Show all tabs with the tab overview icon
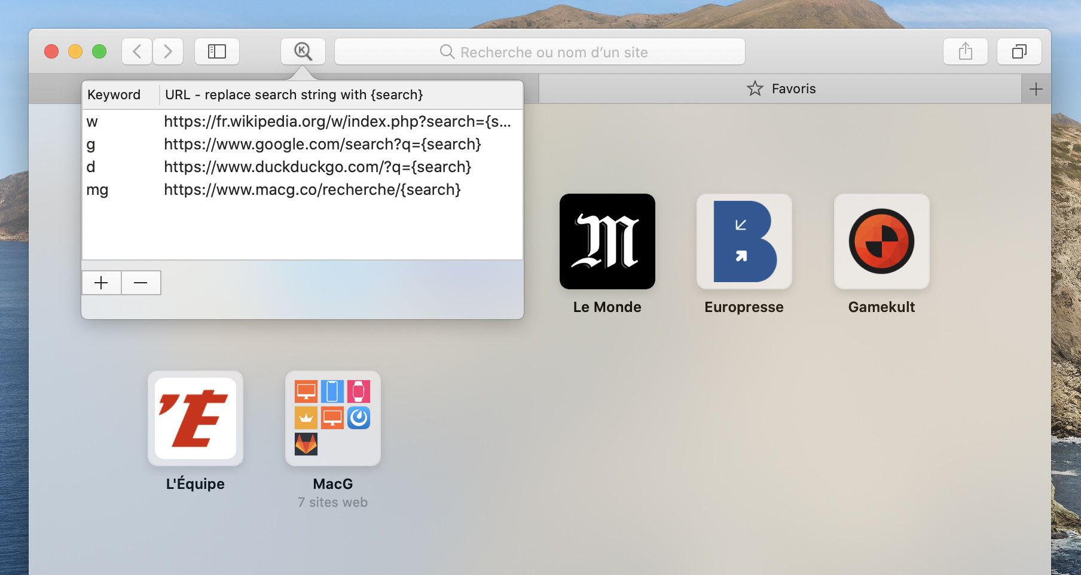Image resolution: width=1081 pixels, height=575 pixels. (1018, 51)
